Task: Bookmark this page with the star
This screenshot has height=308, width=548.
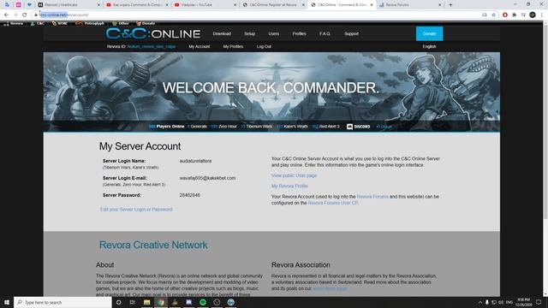Action: 494,15
